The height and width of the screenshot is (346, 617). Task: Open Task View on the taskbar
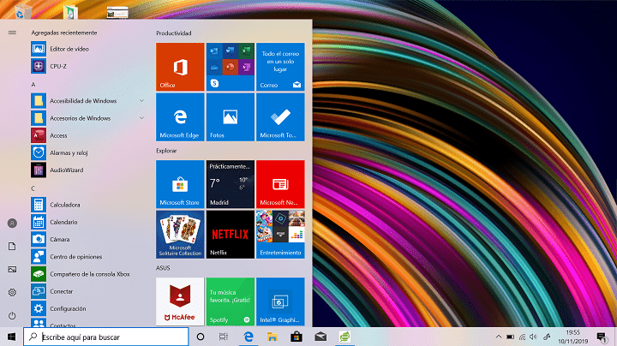click(224, 337)
